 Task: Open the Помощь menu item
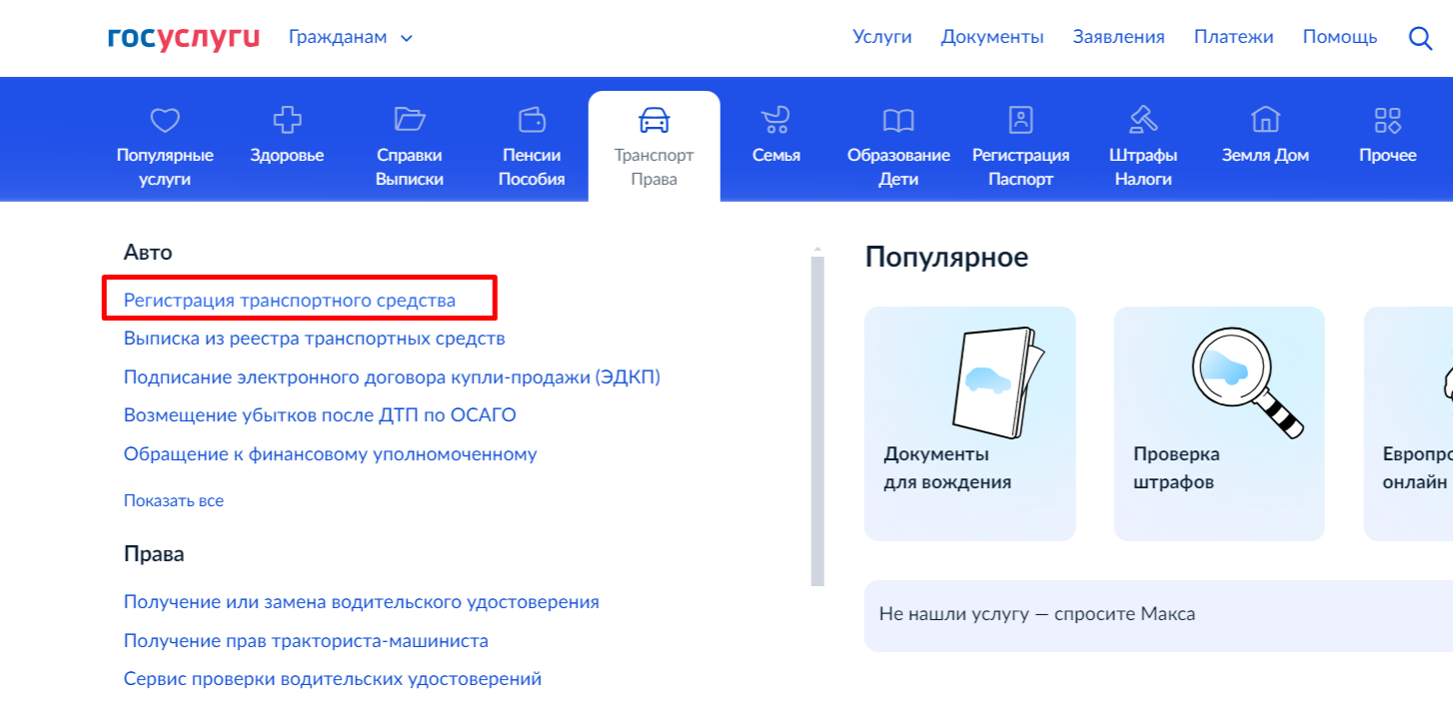click(1339, 37)
